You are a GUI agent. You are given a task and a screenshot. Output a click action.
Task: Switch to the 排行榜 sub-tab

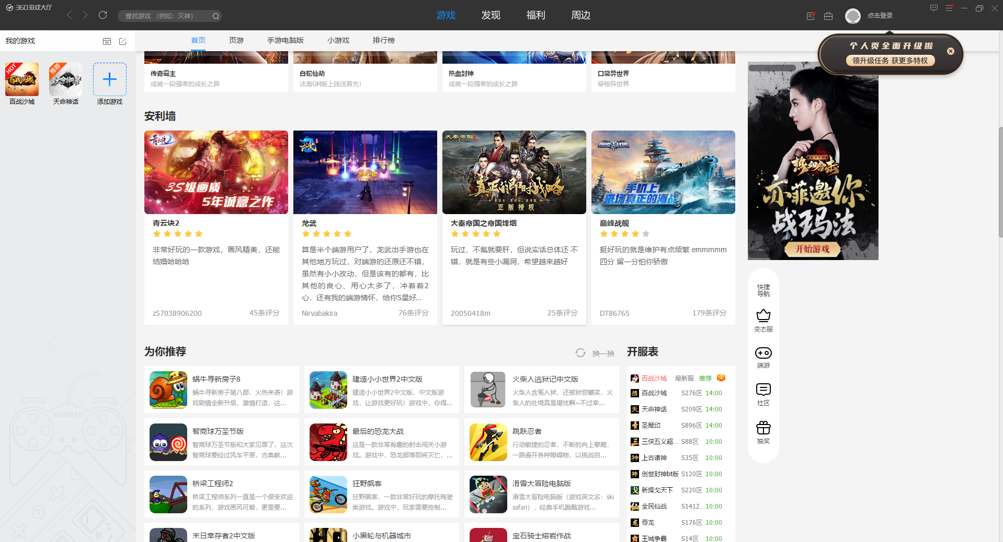point(383,40)
